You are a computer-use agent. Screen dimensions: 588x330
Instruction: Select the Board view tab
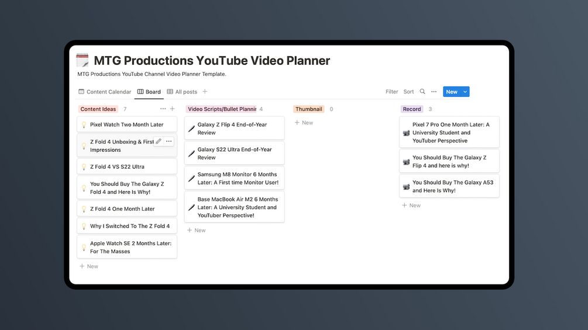149,92
